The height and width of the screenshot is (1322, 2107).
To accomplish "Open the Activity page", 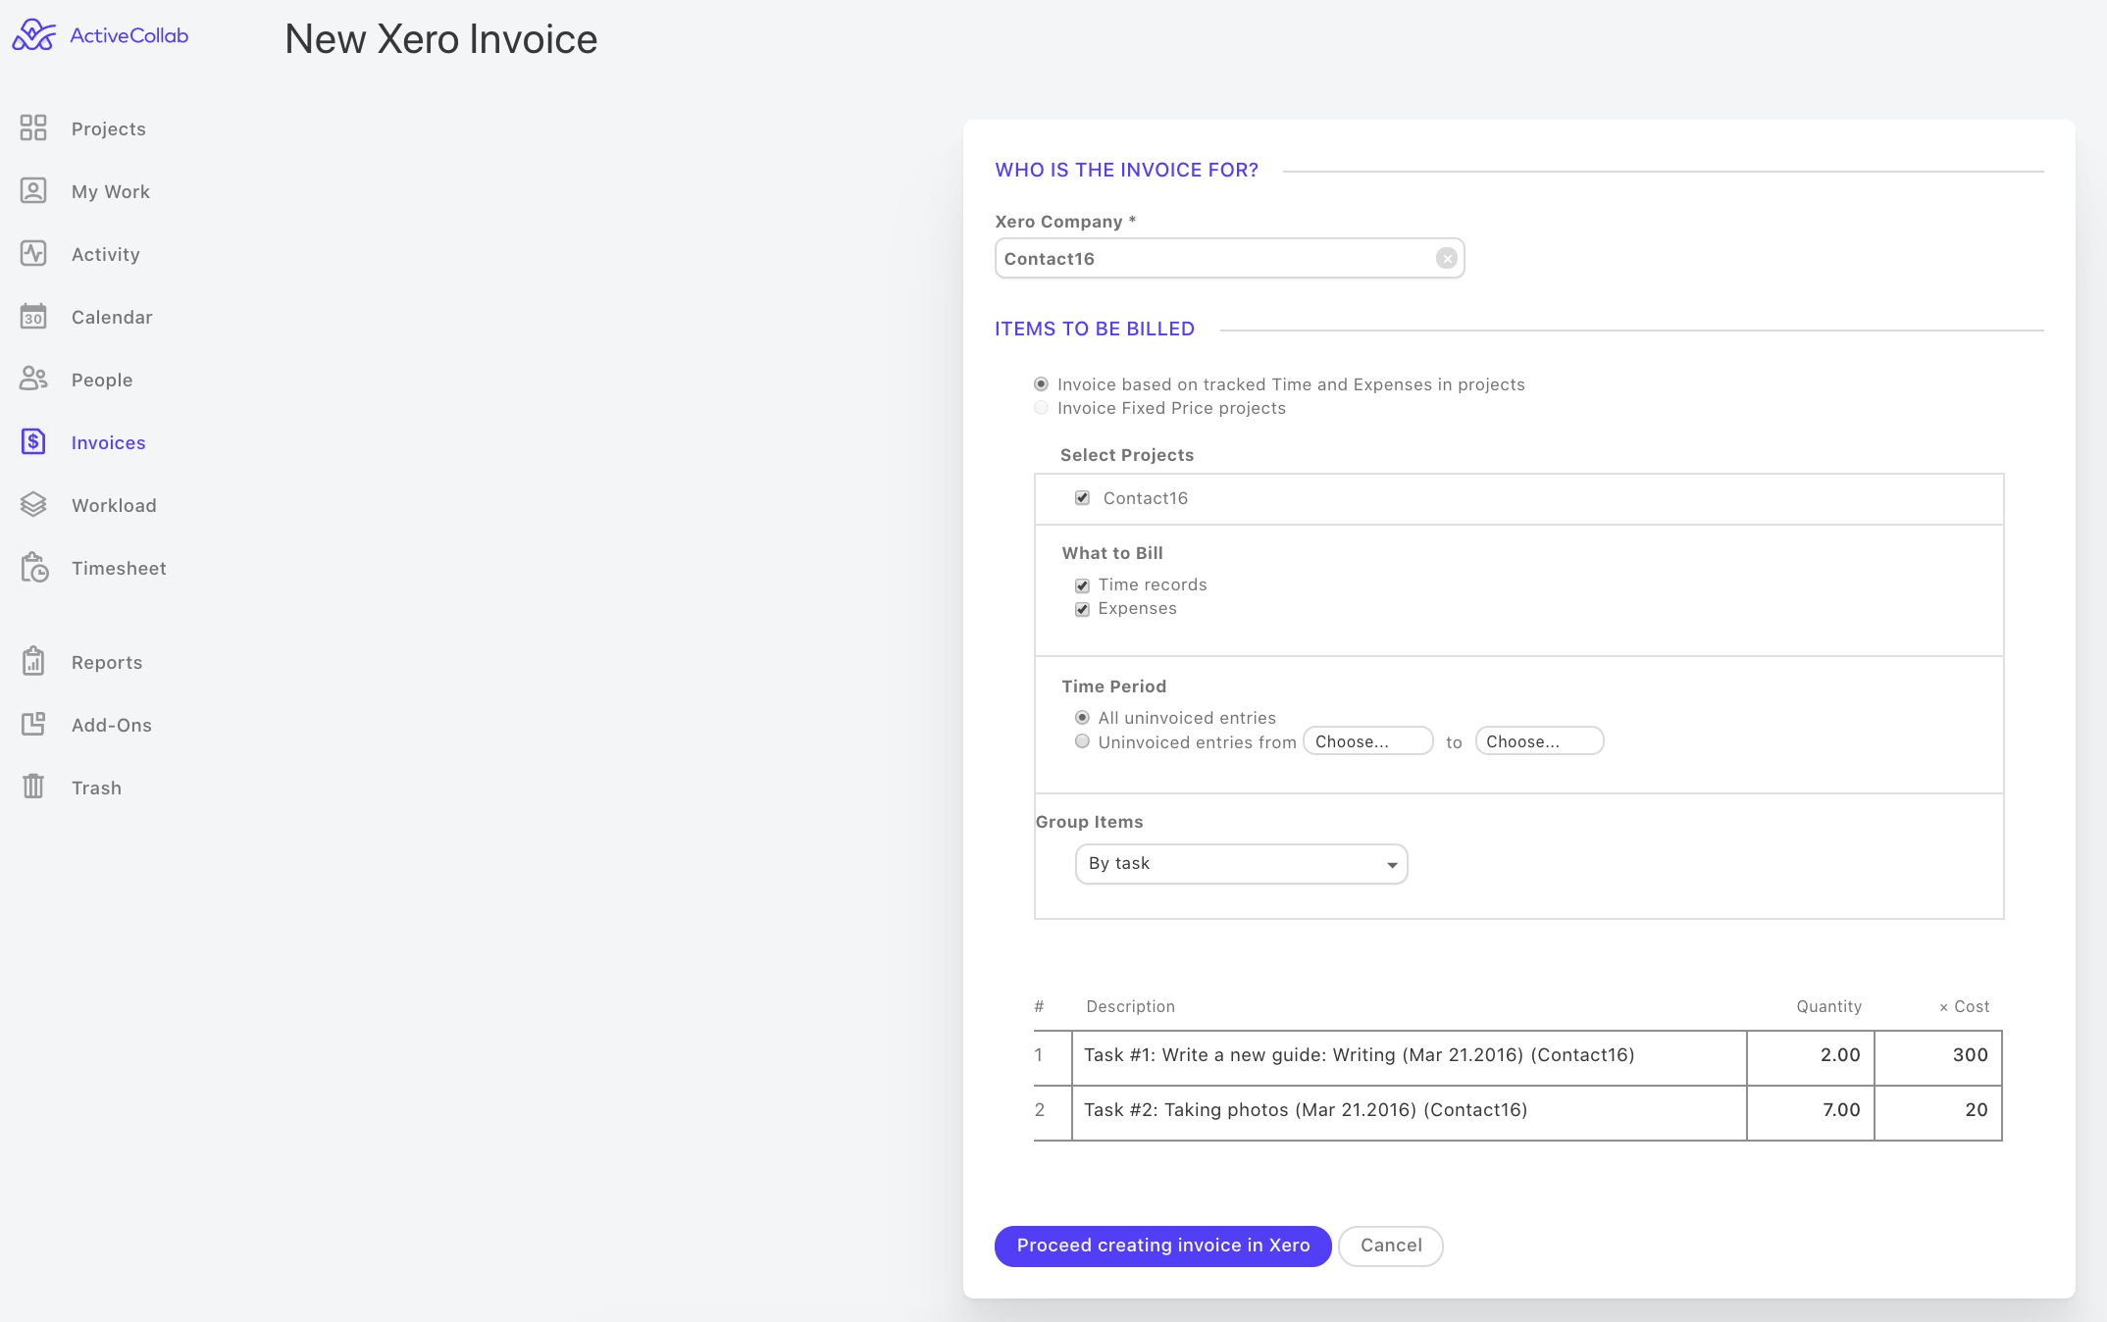I will (106, 254).
